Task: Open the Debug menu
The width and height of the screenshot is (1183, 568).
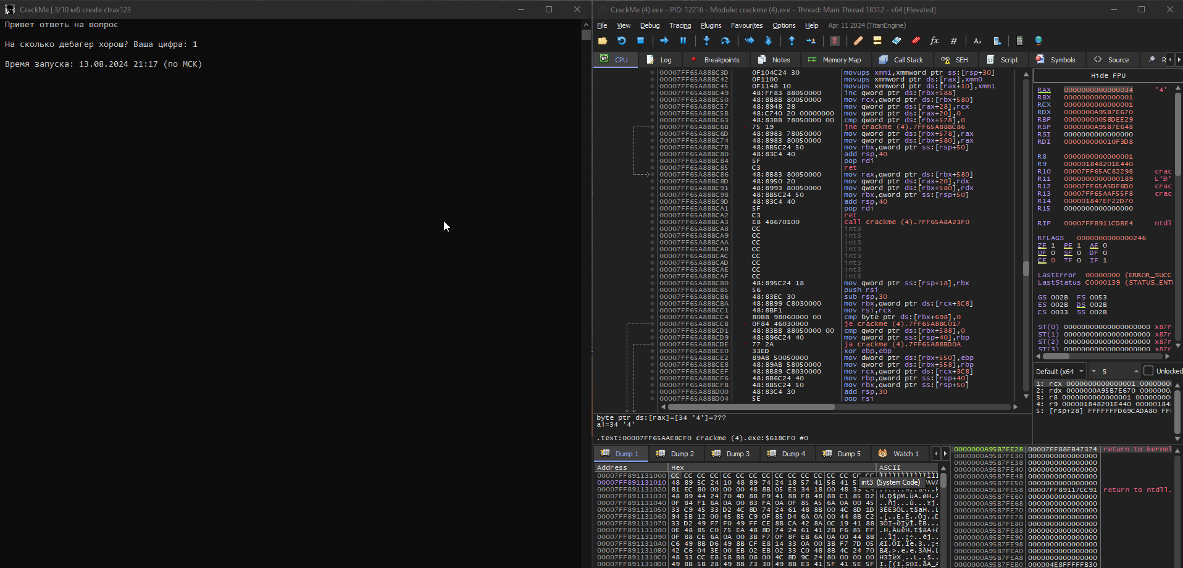Action: [650, 25]
